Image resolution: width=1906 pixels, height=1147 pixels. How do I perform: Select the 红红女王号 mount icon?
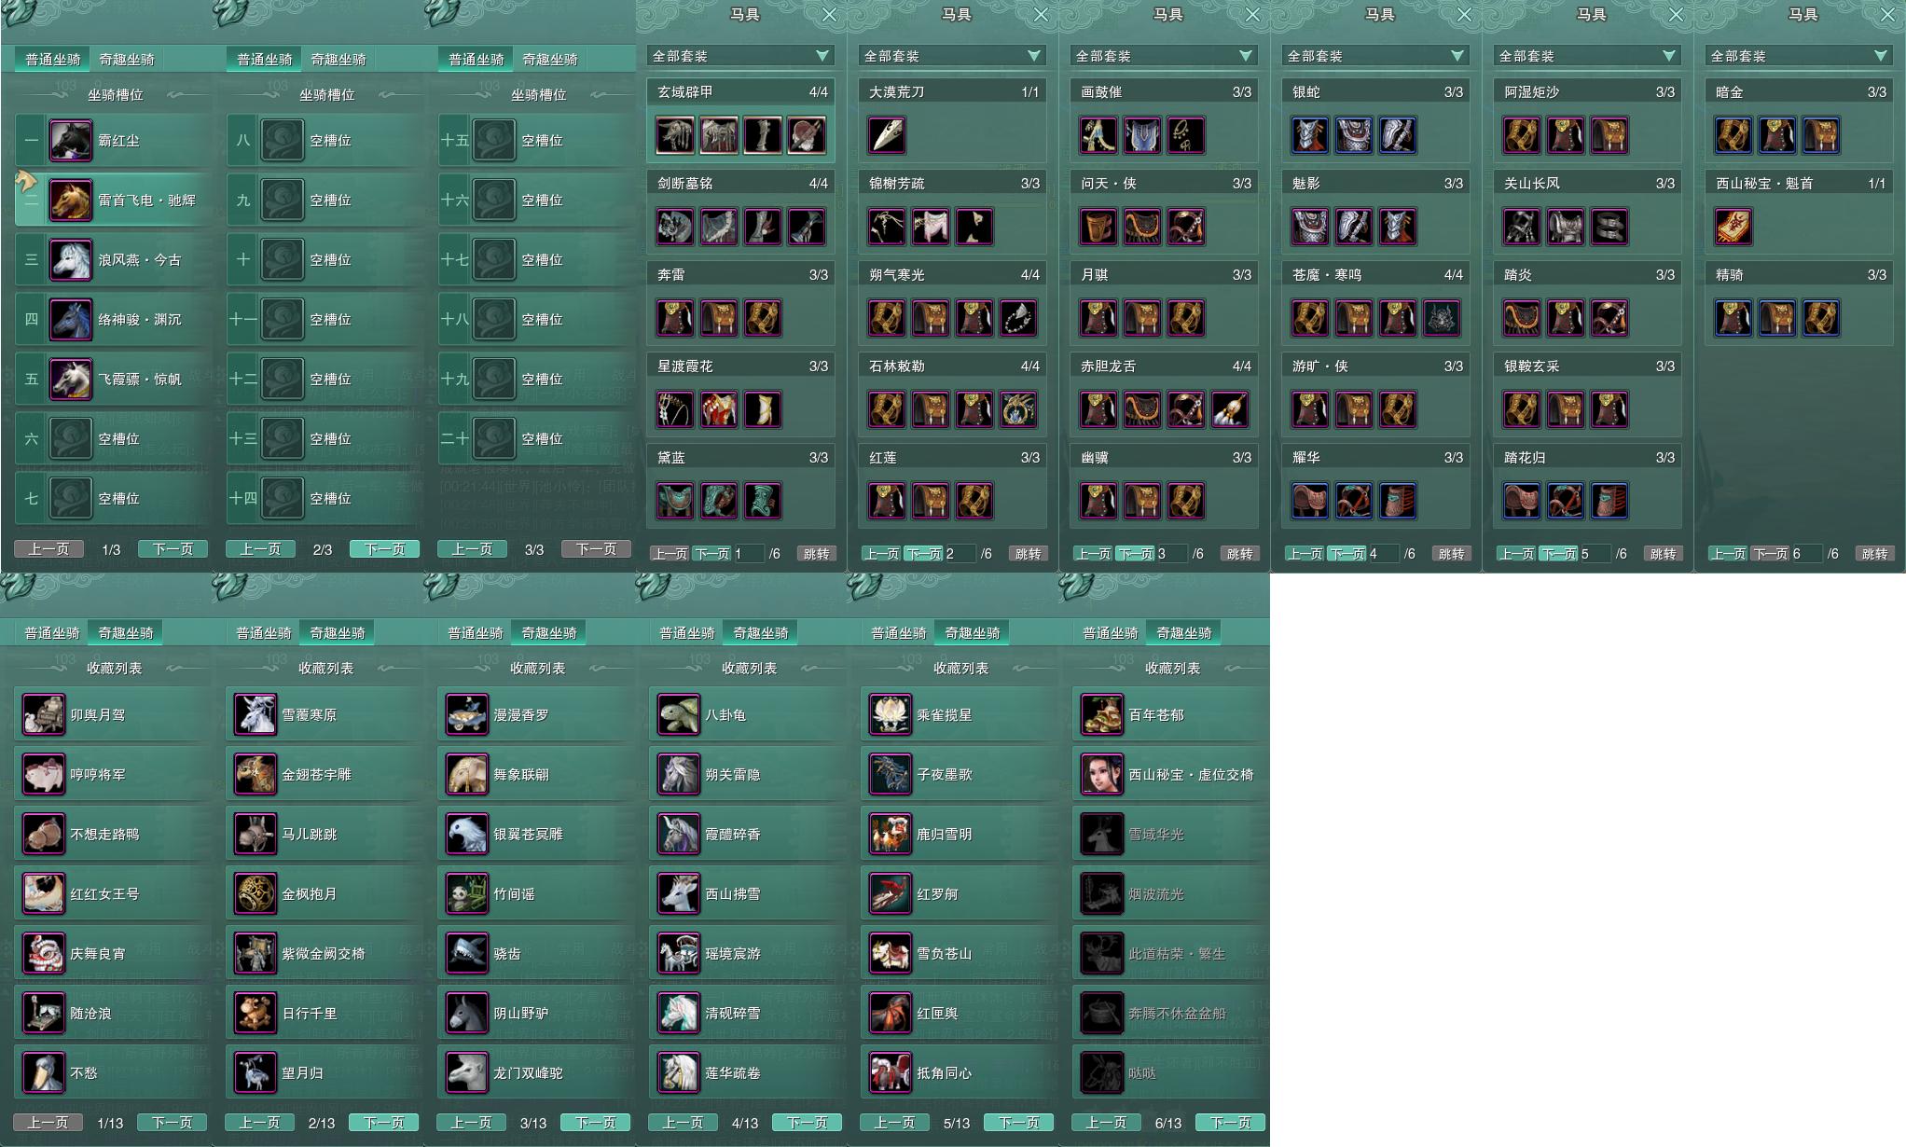(44, 894)
